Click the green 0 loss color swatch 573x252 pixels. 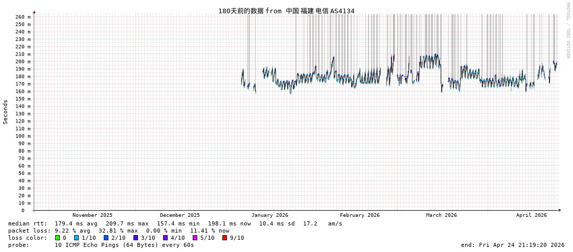[x=58, y=238]
